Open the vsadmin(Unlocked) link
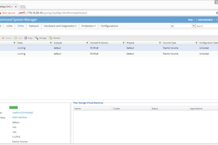 [x=23, y=113]
